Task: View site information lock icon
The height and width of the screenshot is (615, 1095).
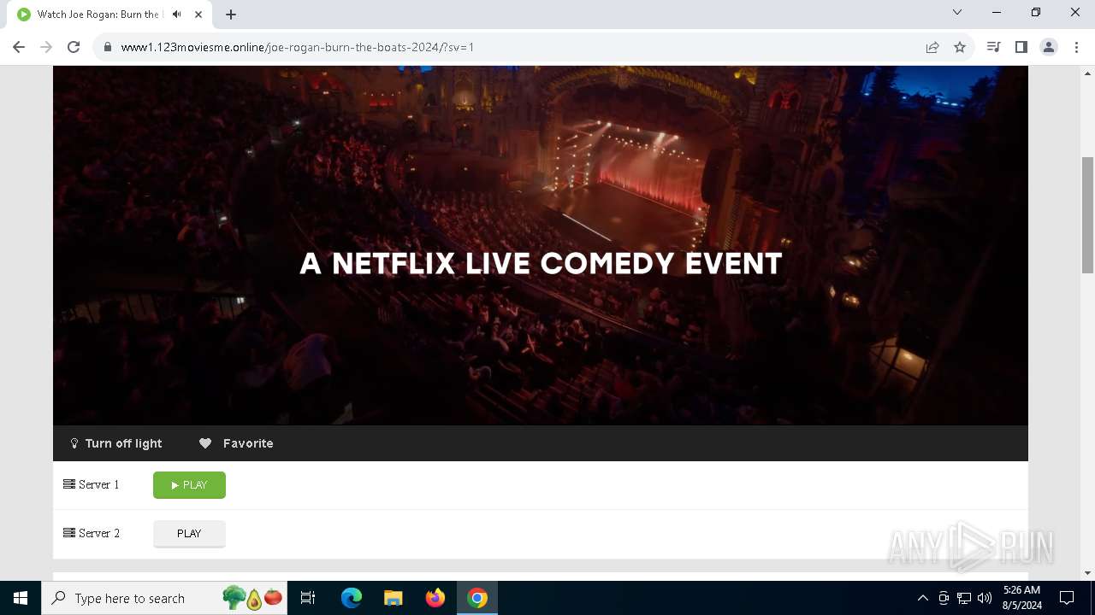Action: coord(108,47)
